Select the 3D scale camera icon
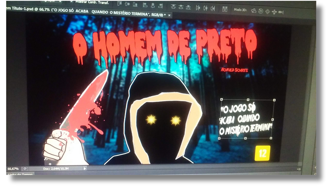Viewport: 333px width, 187px height. coord(281,12)
